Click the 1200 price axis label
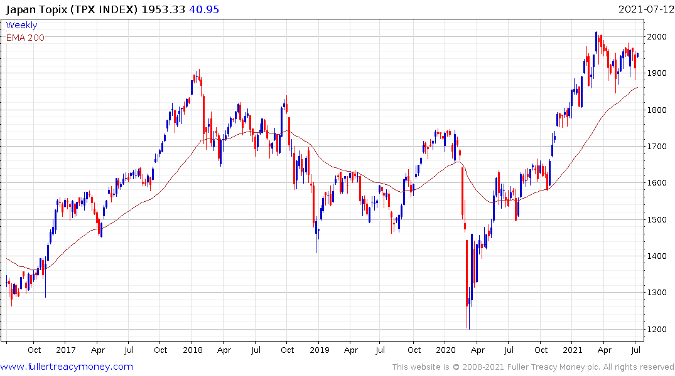Image resolution: width=675 pixels, height=376 pixels. pyautogui.click(x=657, y=329)
